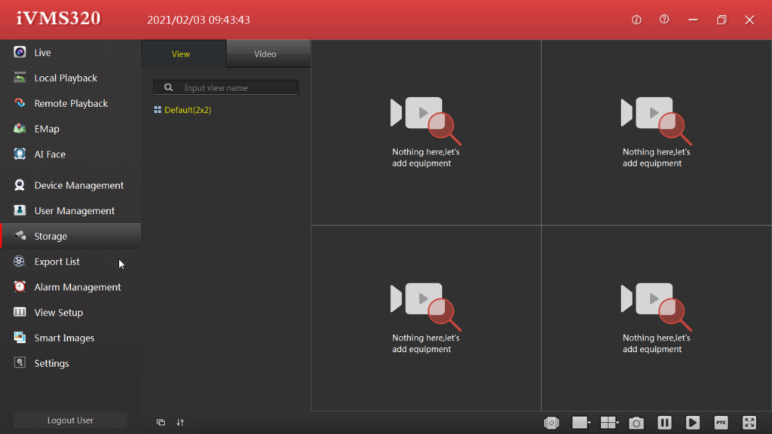Select the Default(2x2) view item

pyautogui.click(x=188, y=110)
